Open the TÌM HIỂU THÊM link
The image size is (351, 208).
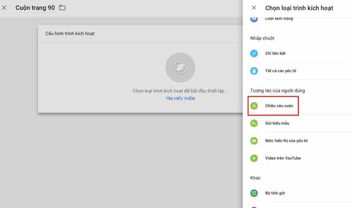pyautogui.click(x=180, y=99)
